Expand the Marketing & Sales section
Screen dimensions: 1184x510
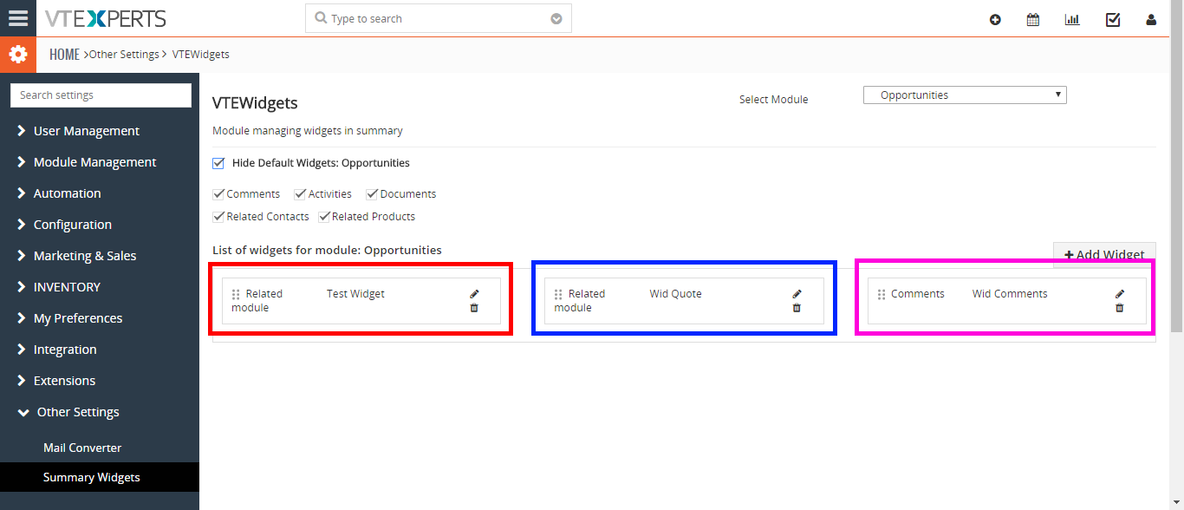point(85,256)
